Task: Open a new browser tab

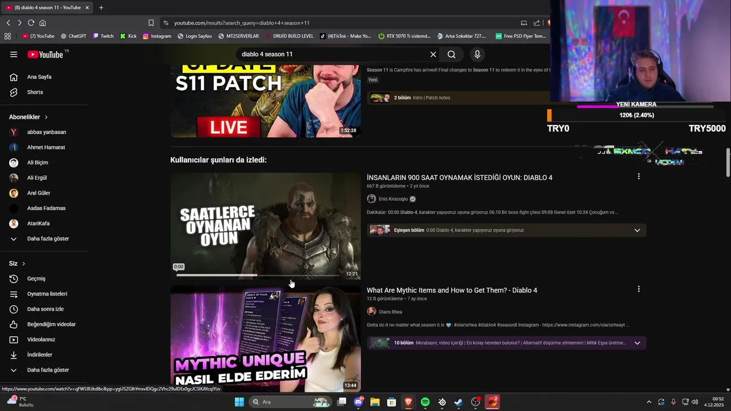Action: point(101,7)
